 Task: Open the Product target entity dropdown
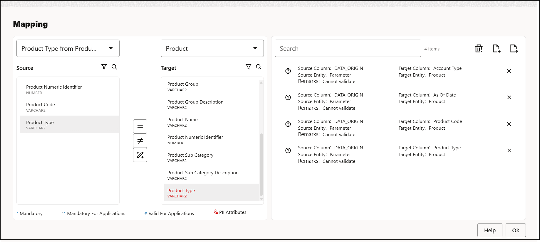(212, 48)
